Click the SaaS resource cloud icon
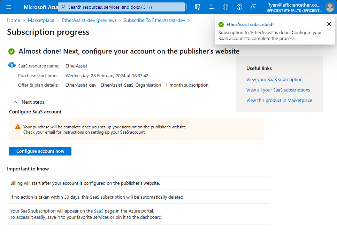337x247 pixels. [x=12, y=65]
